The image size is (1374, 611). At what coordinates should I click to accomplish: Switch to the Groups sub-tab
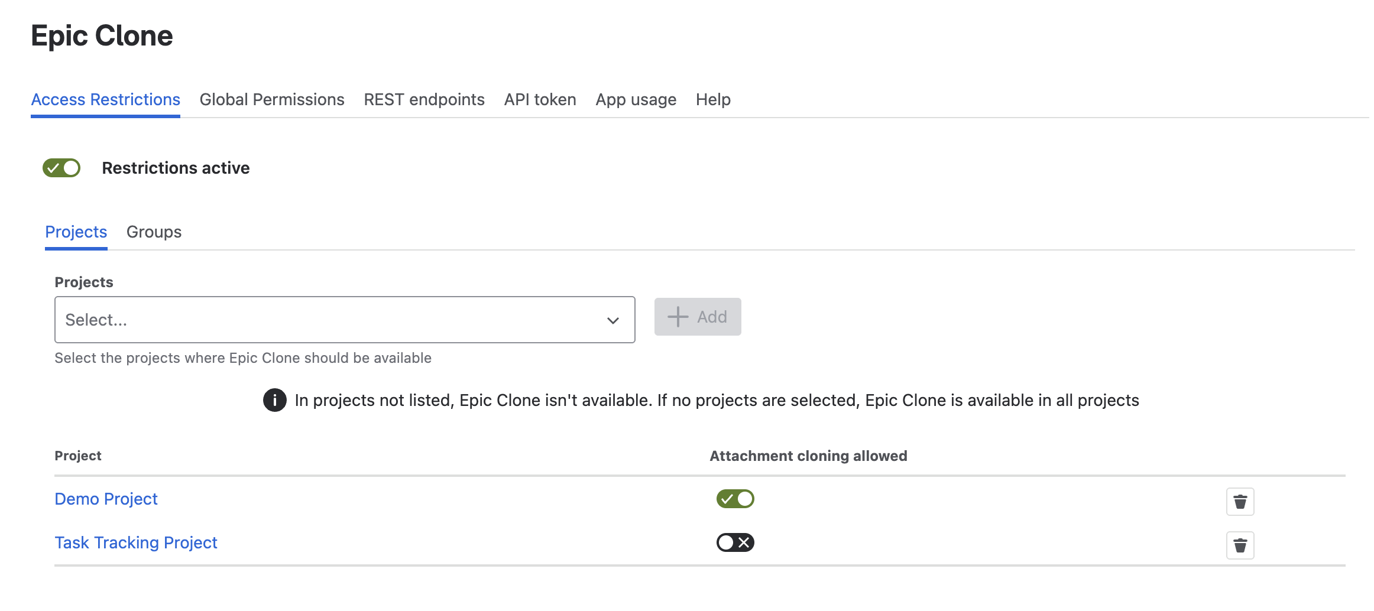coord(154,232)
